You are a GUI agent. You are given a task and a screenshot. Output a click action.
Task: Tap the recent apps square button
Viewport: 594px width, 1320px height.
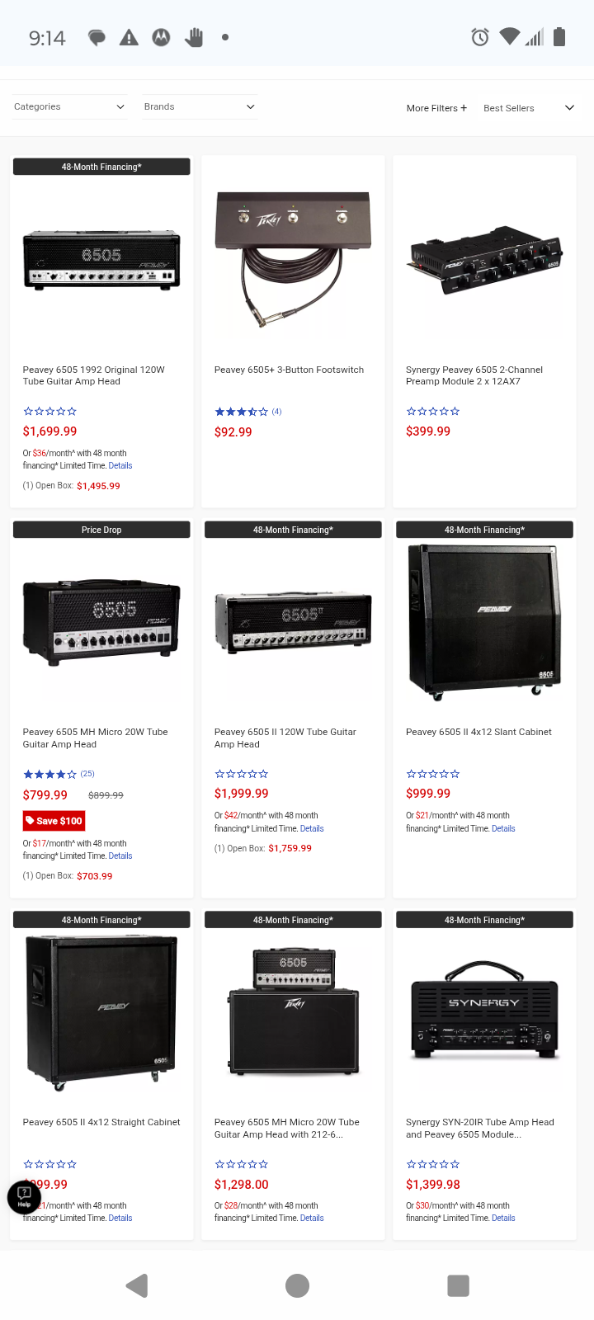point(458,1285)
